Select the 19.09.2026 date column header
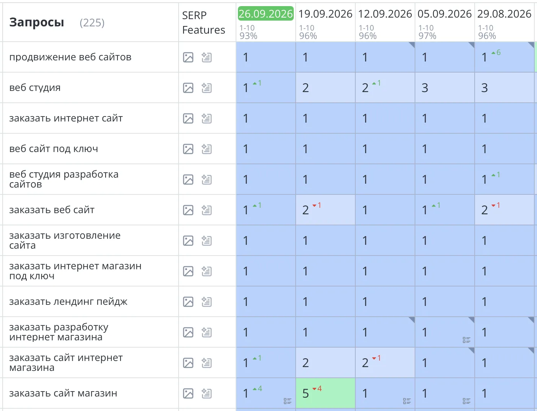Viewport: 537px width, 411px height. tap(325, 14)
